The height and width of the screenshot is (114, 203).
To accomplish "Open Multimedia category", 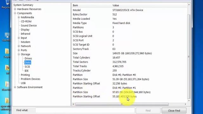I will (x=27, y=17).
